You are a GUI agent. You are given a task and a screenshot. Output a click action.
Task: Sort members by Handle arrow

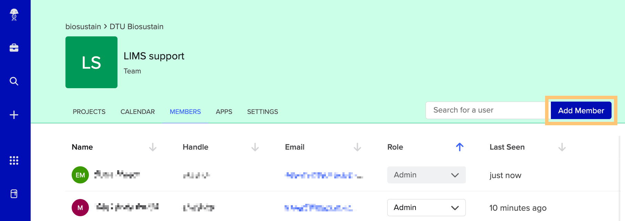(255, 147)
